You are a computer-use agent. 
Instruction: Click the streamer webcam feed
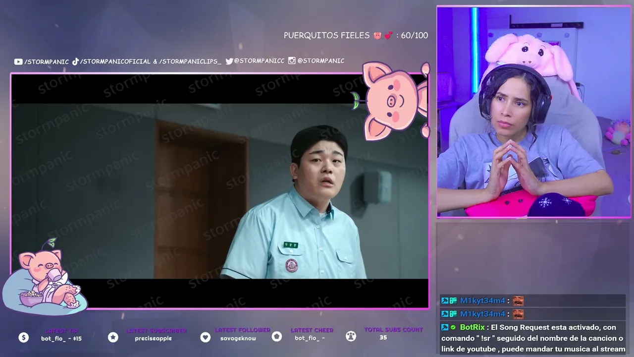(534, 112)
